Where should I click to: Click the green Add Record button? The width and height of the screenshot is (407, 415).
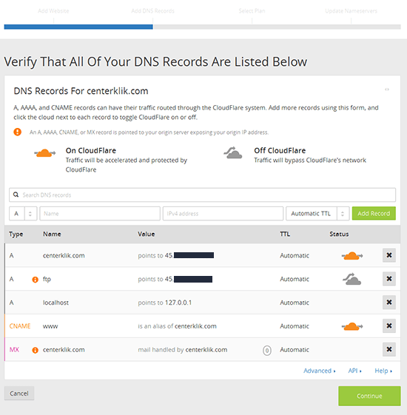(x=374, y=213)
